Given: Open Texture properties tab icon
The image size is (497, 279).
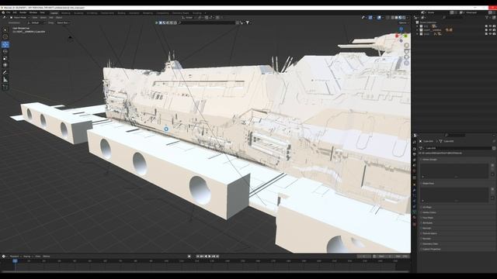Looking at the screenshot, I should coord(414,224).
